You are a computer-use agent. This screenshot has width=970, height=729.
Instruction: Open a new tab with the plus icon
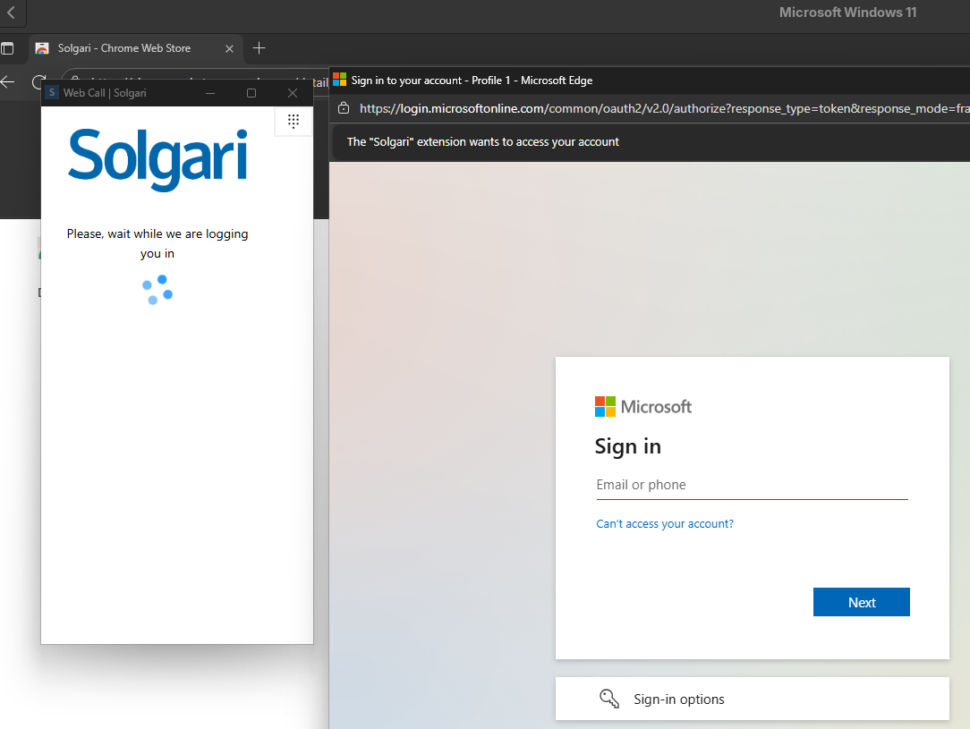260,47
